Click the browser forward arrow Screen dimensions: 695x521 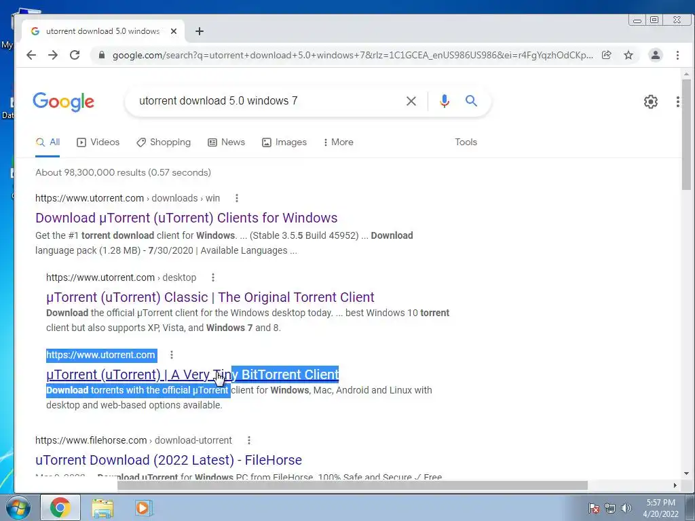pos(53,55)
